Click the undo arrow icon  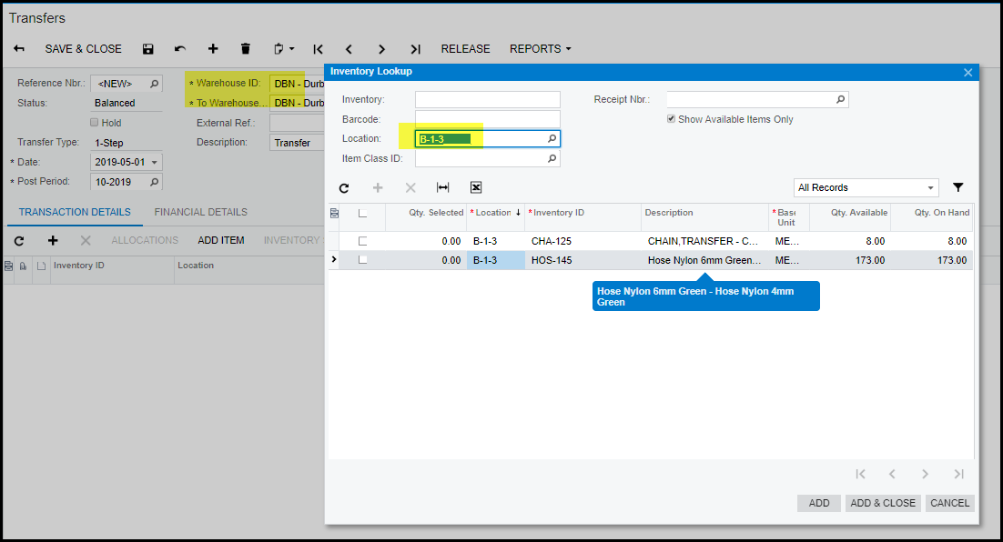pyautogui.click(x=180, y=49)
